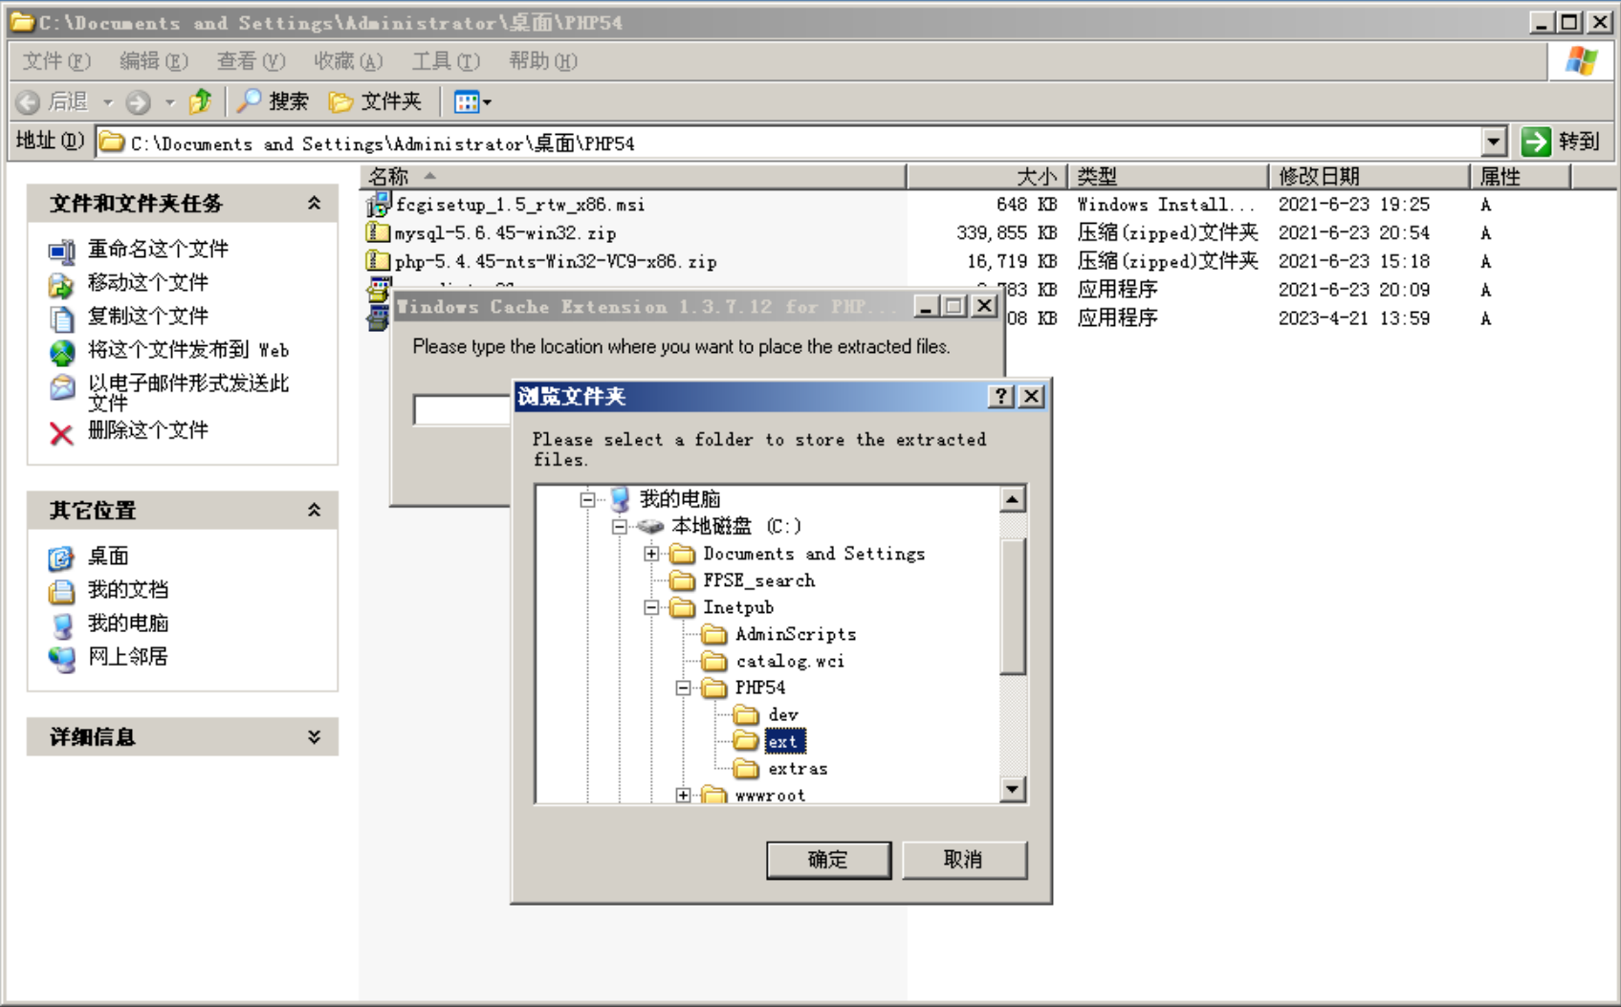Click the 我的电脑 icon in 其它位置
The image size is (1621, 1007).
coord(61,624)
